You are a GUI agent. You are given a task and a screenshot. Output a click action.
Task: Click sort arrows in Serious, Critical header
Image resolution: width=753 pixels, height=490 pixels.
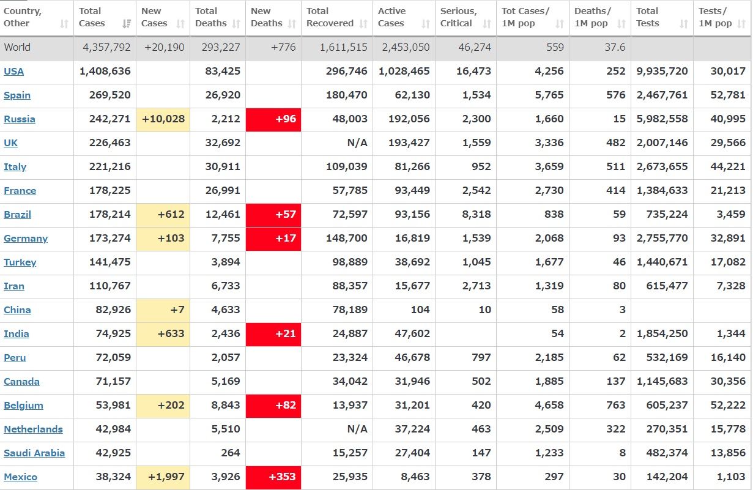point(487,24)
